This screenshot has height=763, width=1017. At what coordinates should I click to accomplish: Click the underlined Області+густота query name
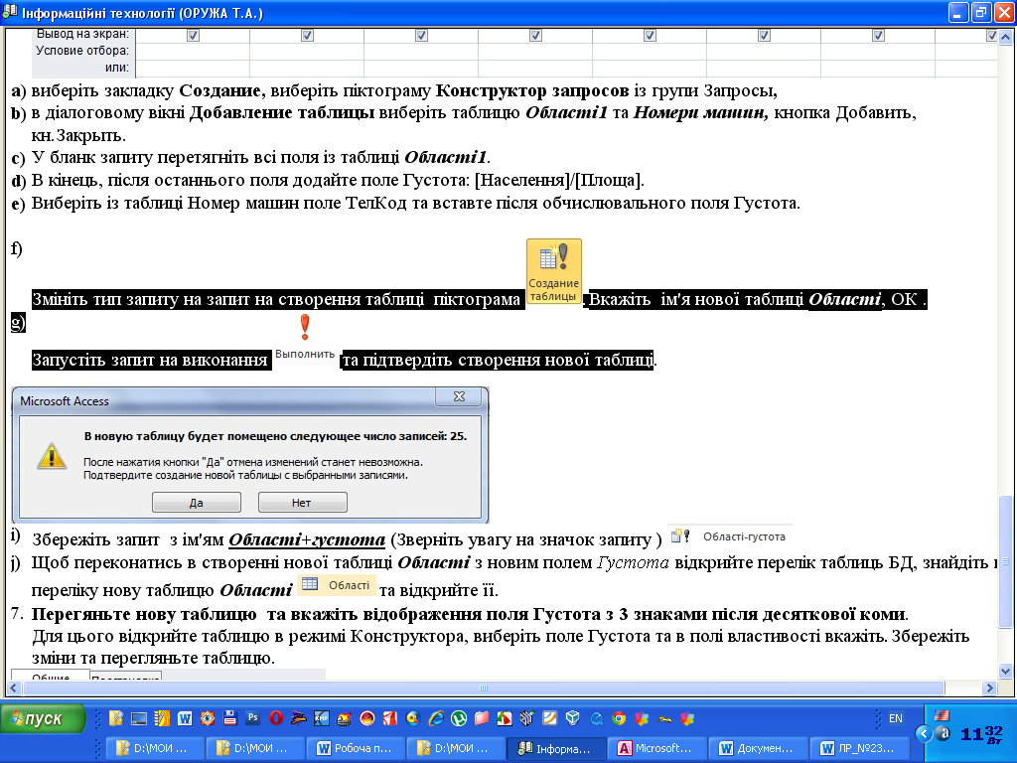point(307,539)
